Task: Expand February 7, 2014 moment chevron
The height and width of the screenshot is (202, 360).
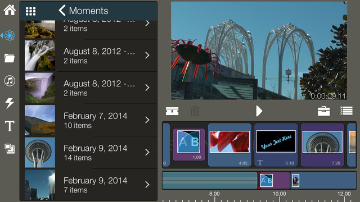Action: [147, 120]
